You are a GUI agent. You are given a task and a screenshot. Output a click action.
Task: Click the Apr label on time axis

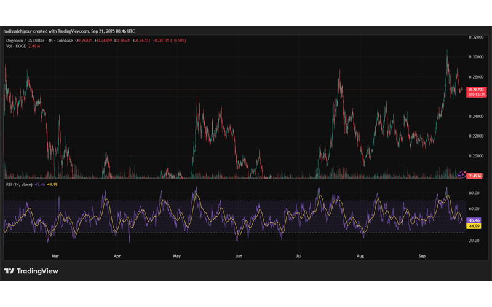(x=117, y=254)
